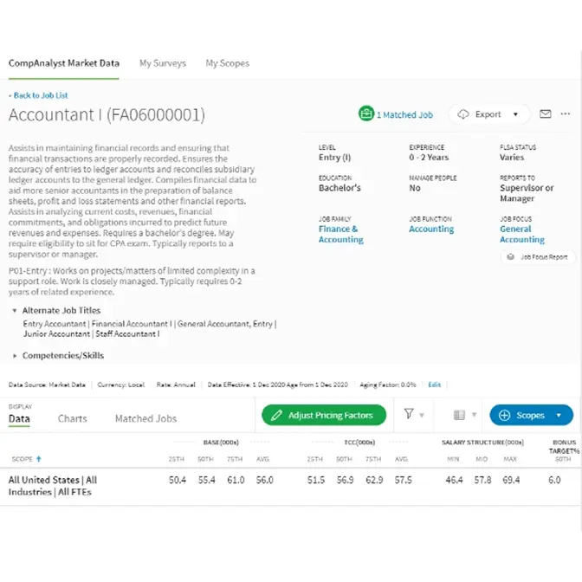This screenshot has width=582, height=582.
Task: Click the SCOPE column header
Action: pos(22,459)
